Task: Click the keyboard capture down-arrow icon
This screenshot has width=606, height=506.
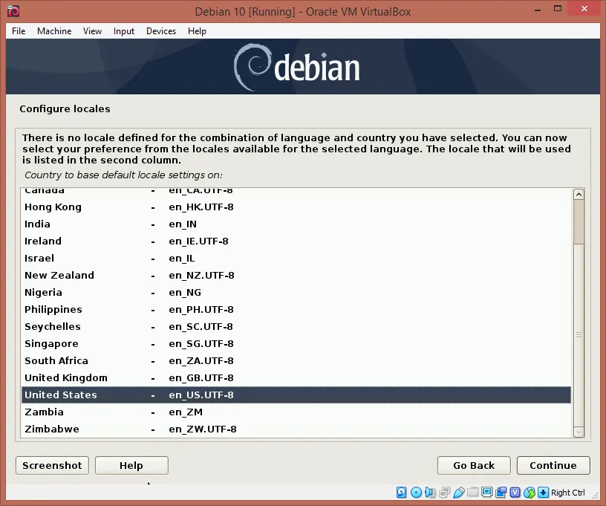Action: coord(544,492)
